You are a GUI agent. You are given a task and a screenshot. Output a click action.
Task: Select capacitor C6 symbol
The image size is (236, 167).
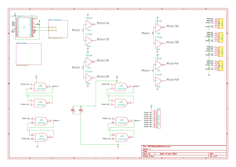(73, 110)
